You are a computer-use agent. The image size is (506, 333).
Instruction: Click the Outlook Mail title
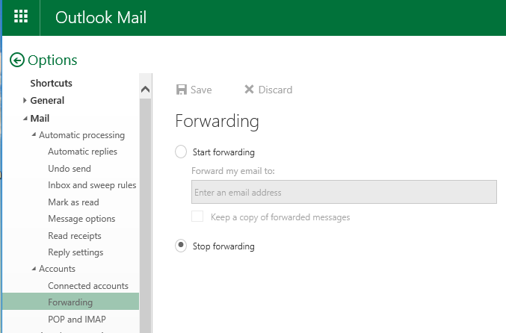click(x=101, y=17)
